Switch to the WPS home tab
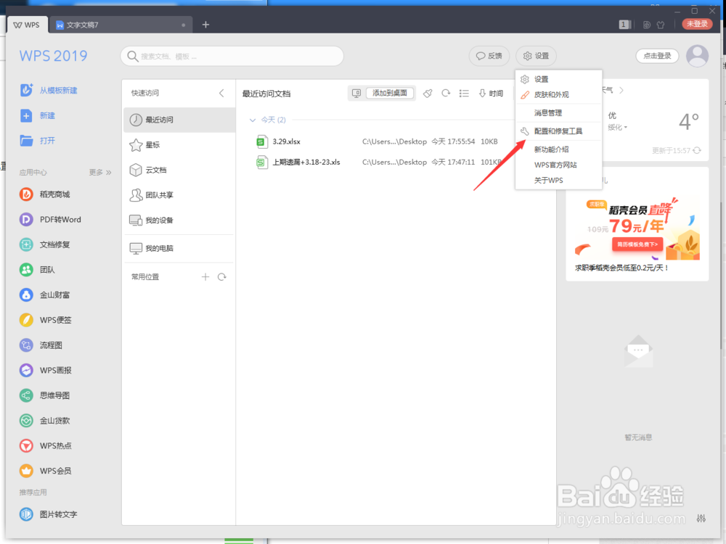Viewport: 726px width, 544px height. click(x=28, y=25)
